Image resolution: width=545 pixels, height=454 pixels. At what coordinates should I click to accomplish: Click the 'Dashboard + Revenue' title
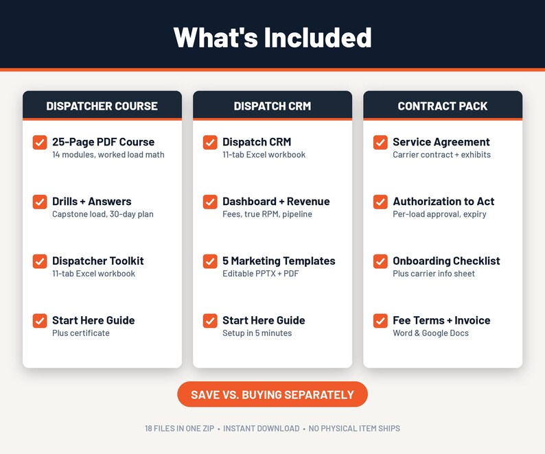(x=276, y=201)
